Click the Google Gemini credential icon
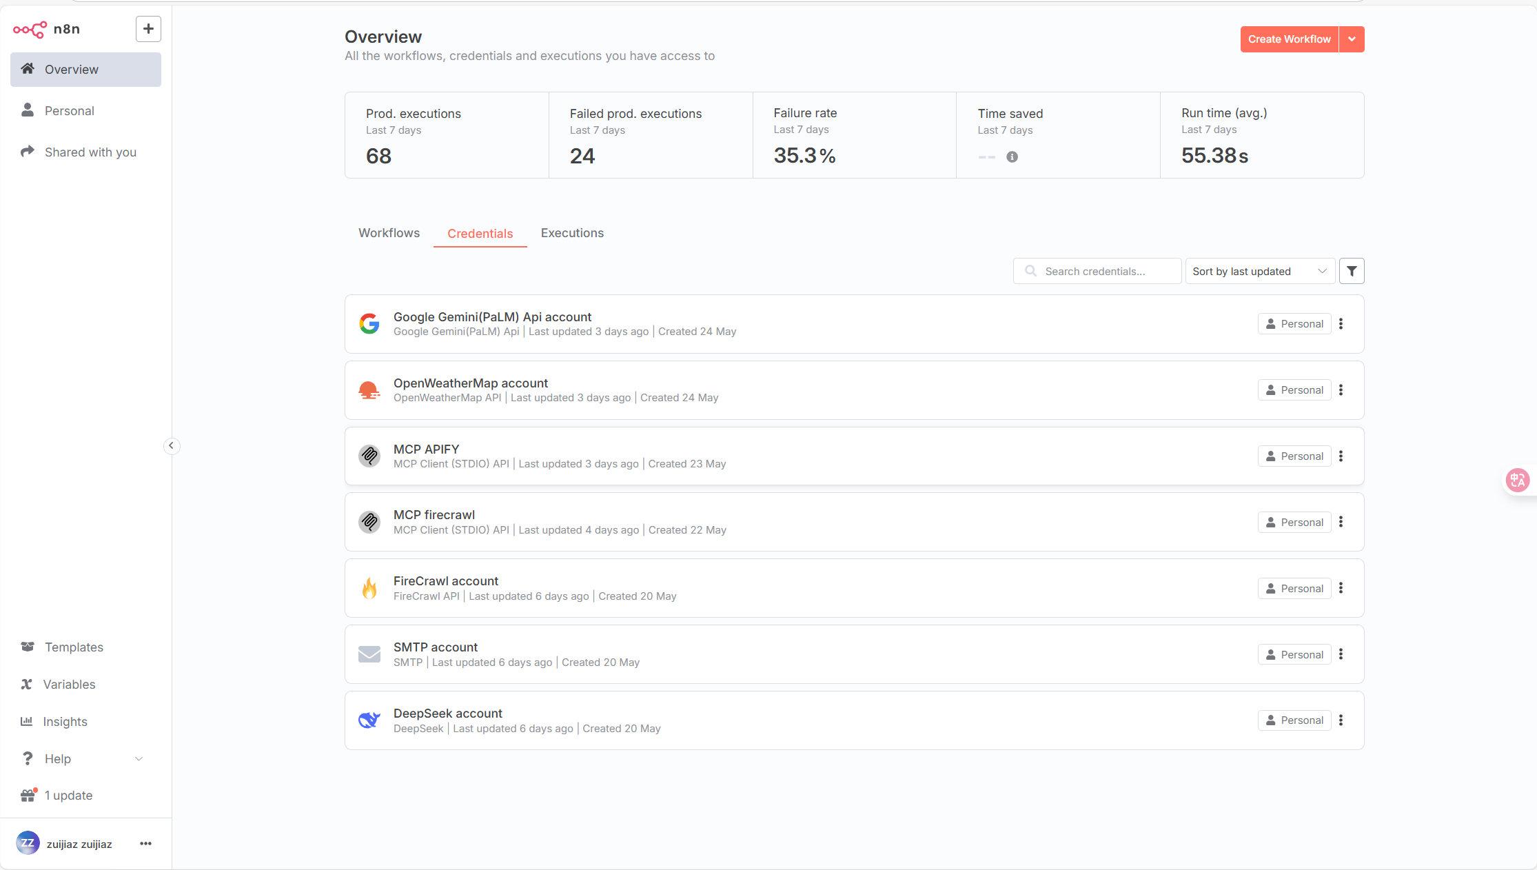 point(369,323)
